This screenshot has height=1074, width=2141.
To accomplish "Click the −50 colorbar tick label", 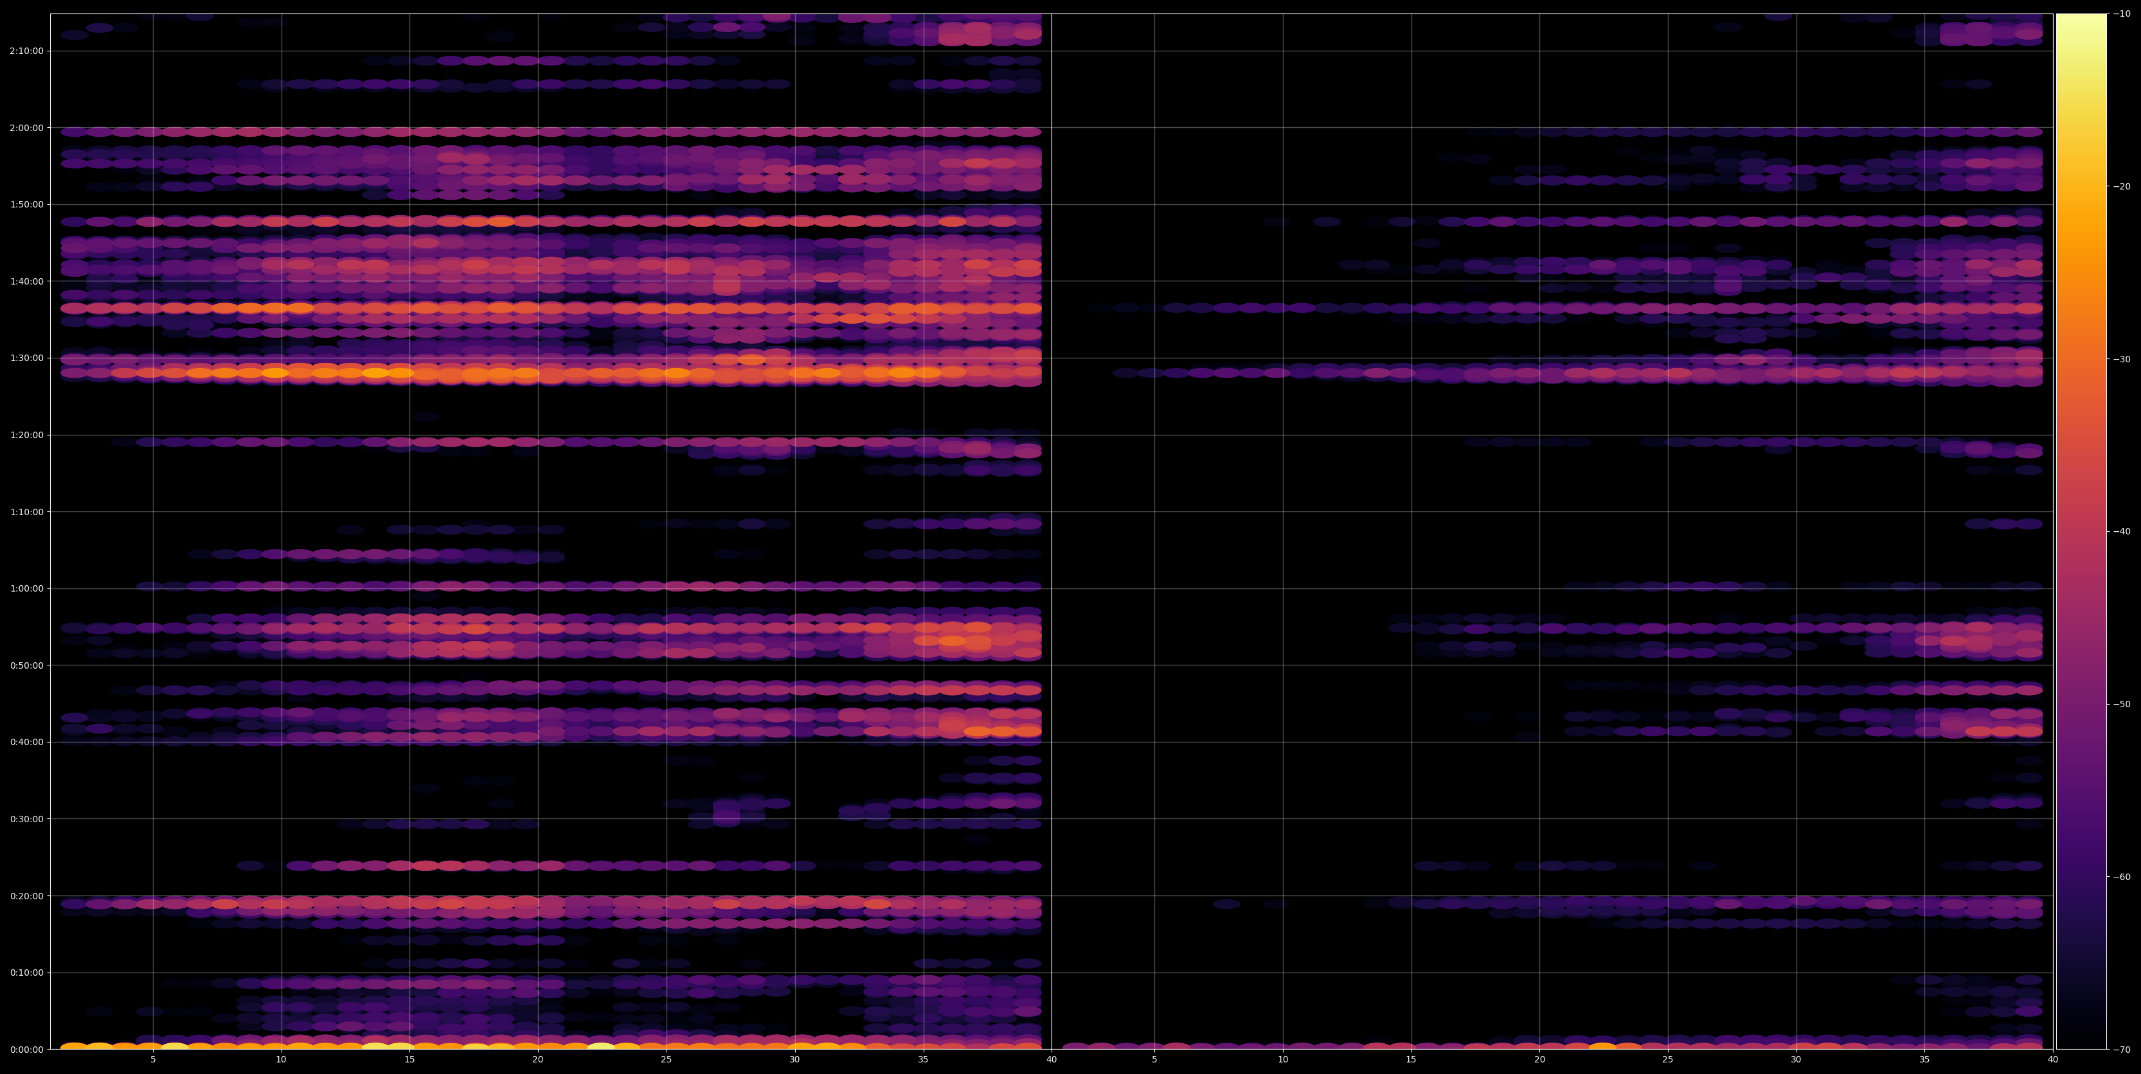I will click(2122, 705).
